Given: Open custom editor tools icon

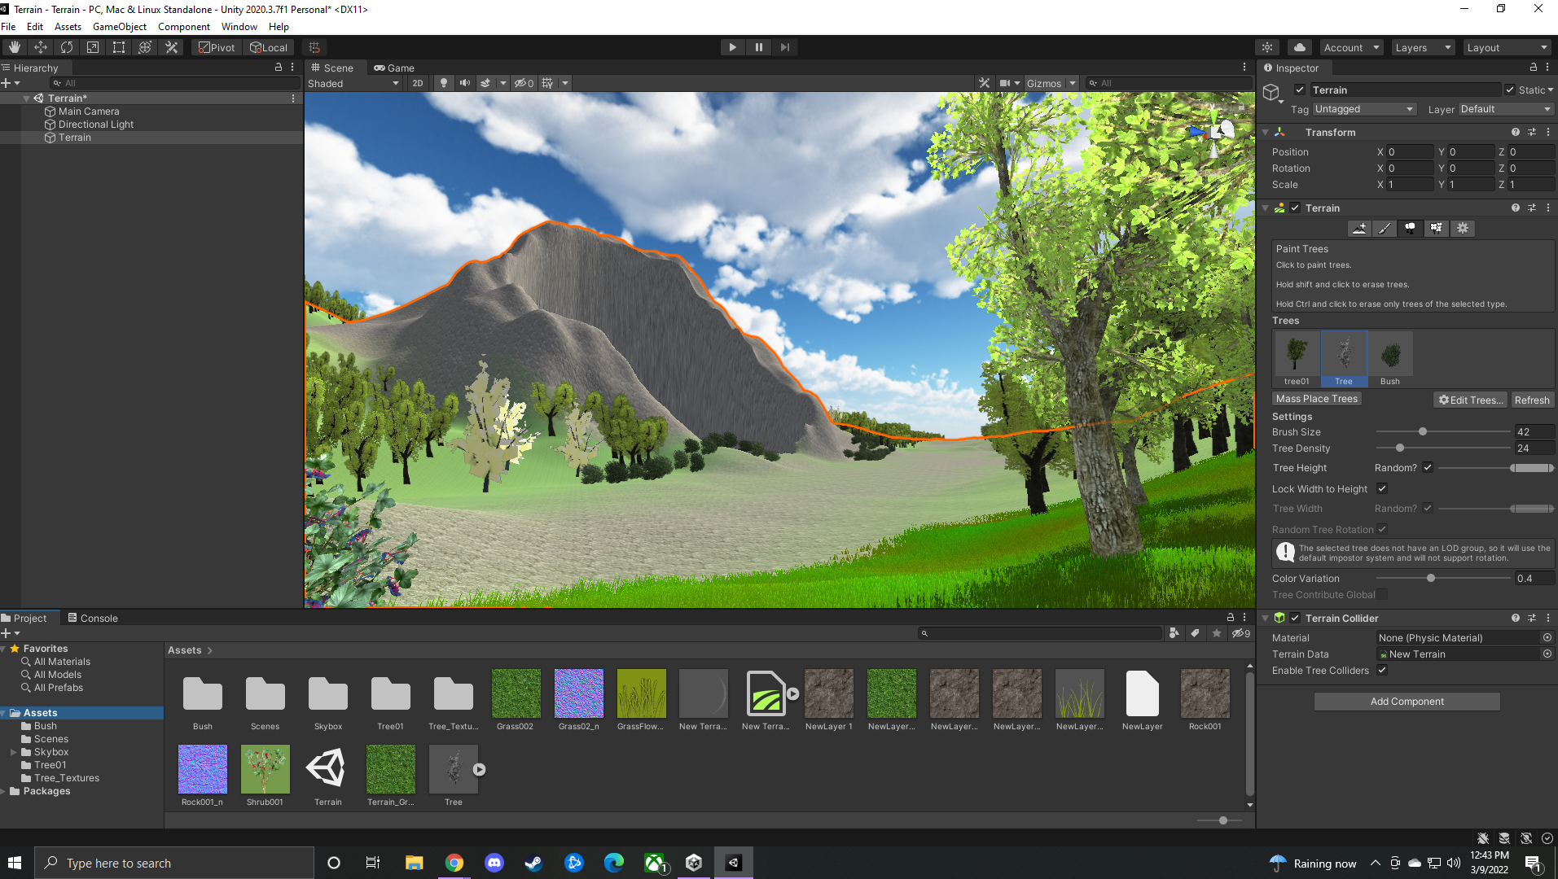Looking at the screenshot, I should (x=172, y=47).
